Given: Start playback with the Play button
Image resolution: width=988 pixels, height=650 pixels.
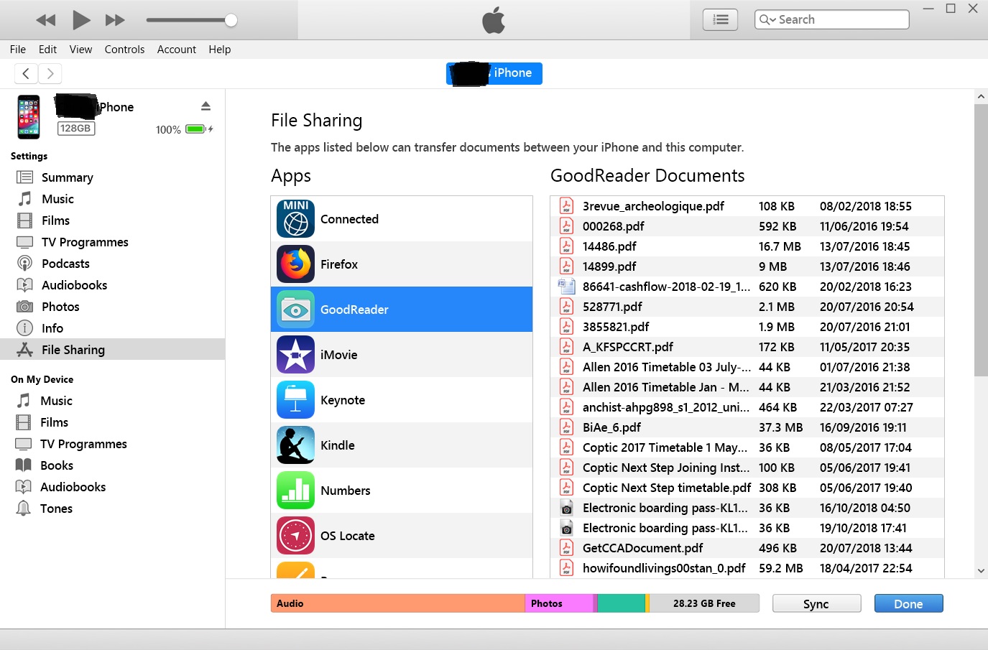Looking at the screenshot, I should click(x=81, y=20).
